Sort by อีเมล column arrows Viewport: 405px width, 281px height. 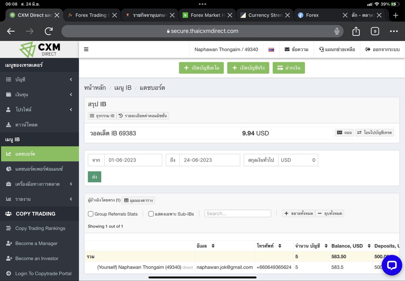tap(213, 246)
